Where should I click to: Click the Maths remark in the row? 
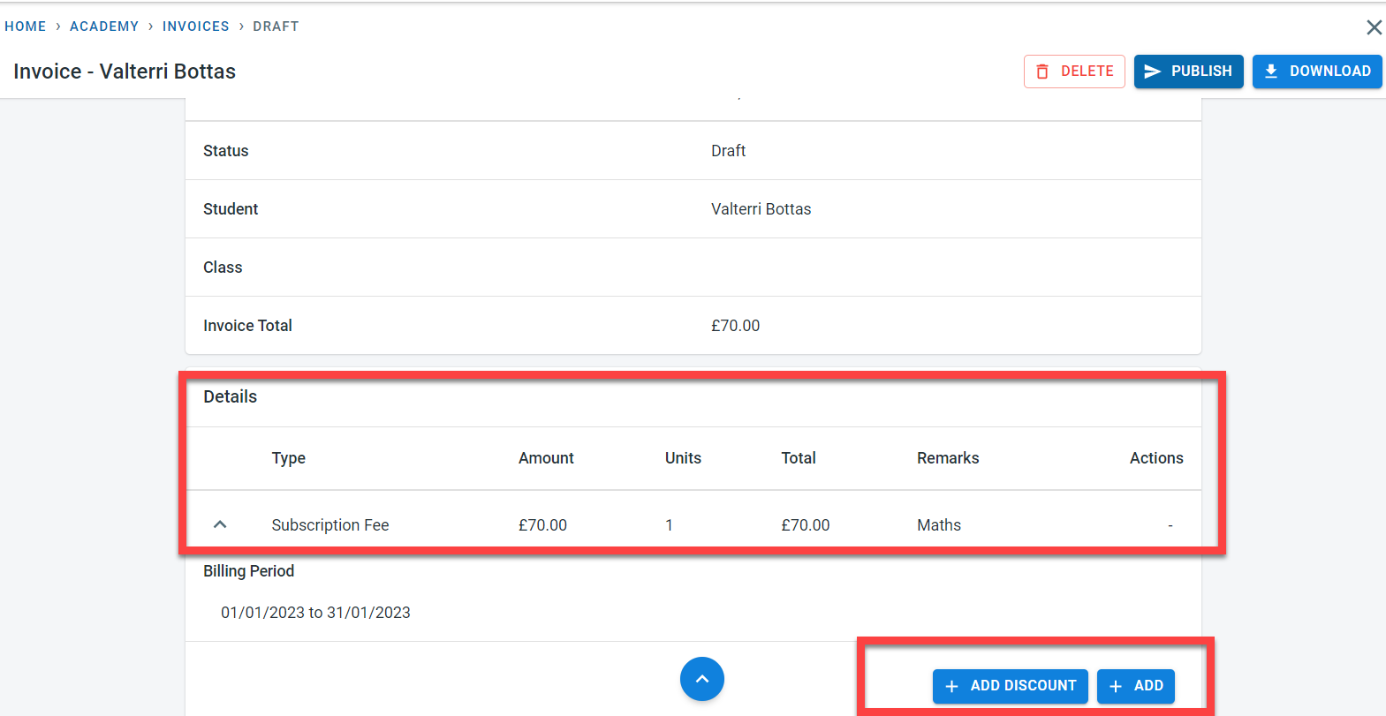tap(938, 525)
